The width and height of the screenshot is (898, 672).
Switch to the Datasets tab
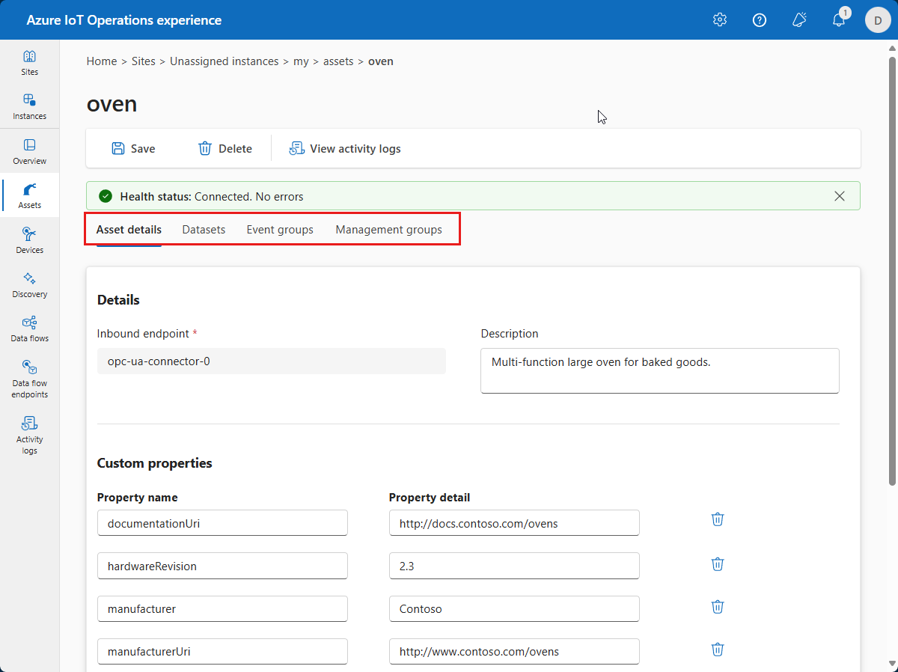pyautogui.click(x=204, y=230)
